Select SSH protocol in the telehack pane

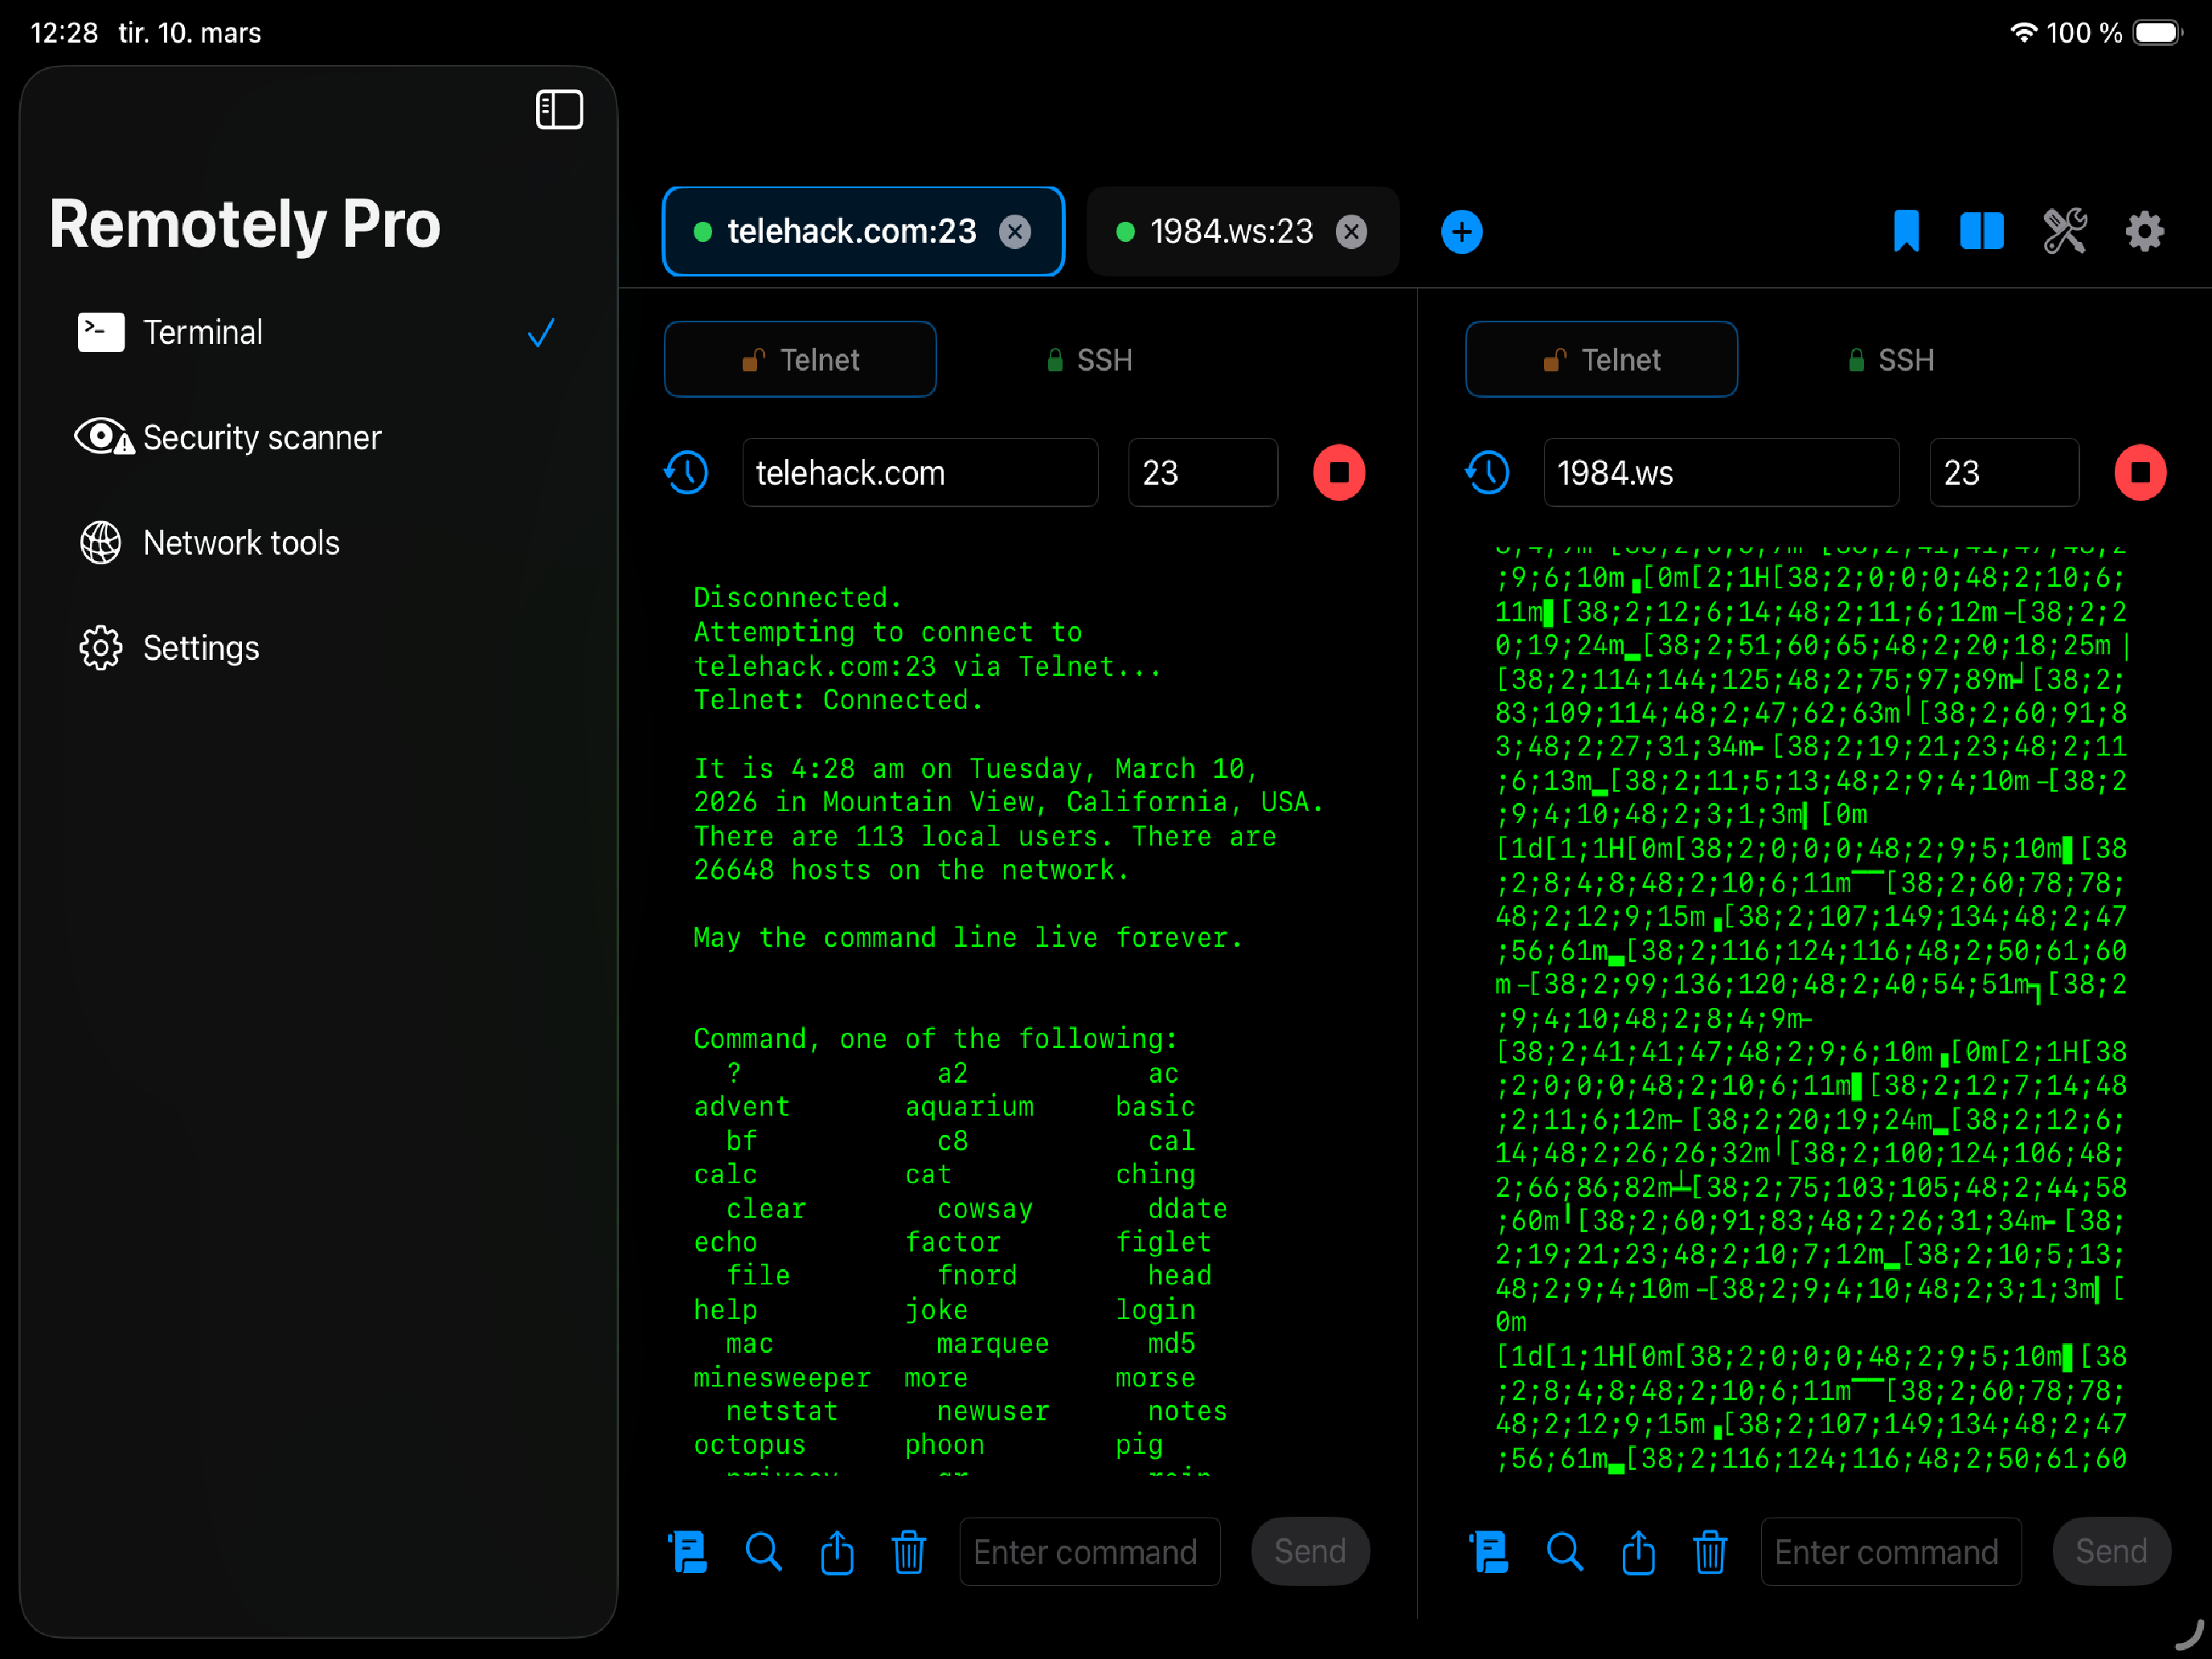pyautogui.click(x=1089, y=359)
